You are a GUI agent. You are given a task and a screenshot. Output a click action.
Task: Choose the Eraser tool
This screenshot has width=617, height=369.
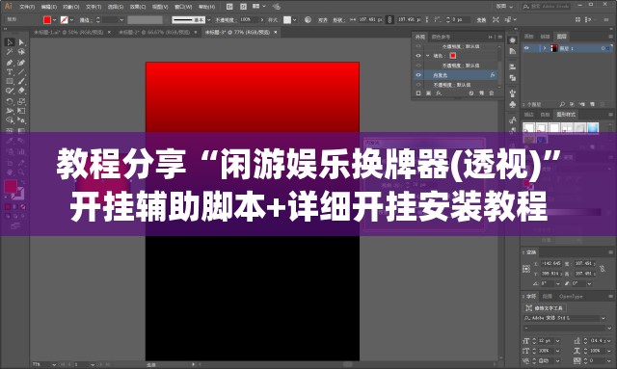[x=21, y=91]
